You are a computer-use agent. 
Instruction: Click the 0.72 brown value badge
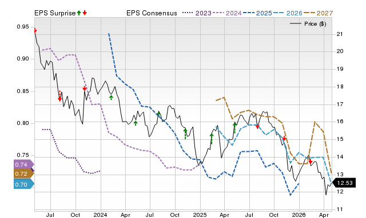pyautogui.click(x=24, y=173)
